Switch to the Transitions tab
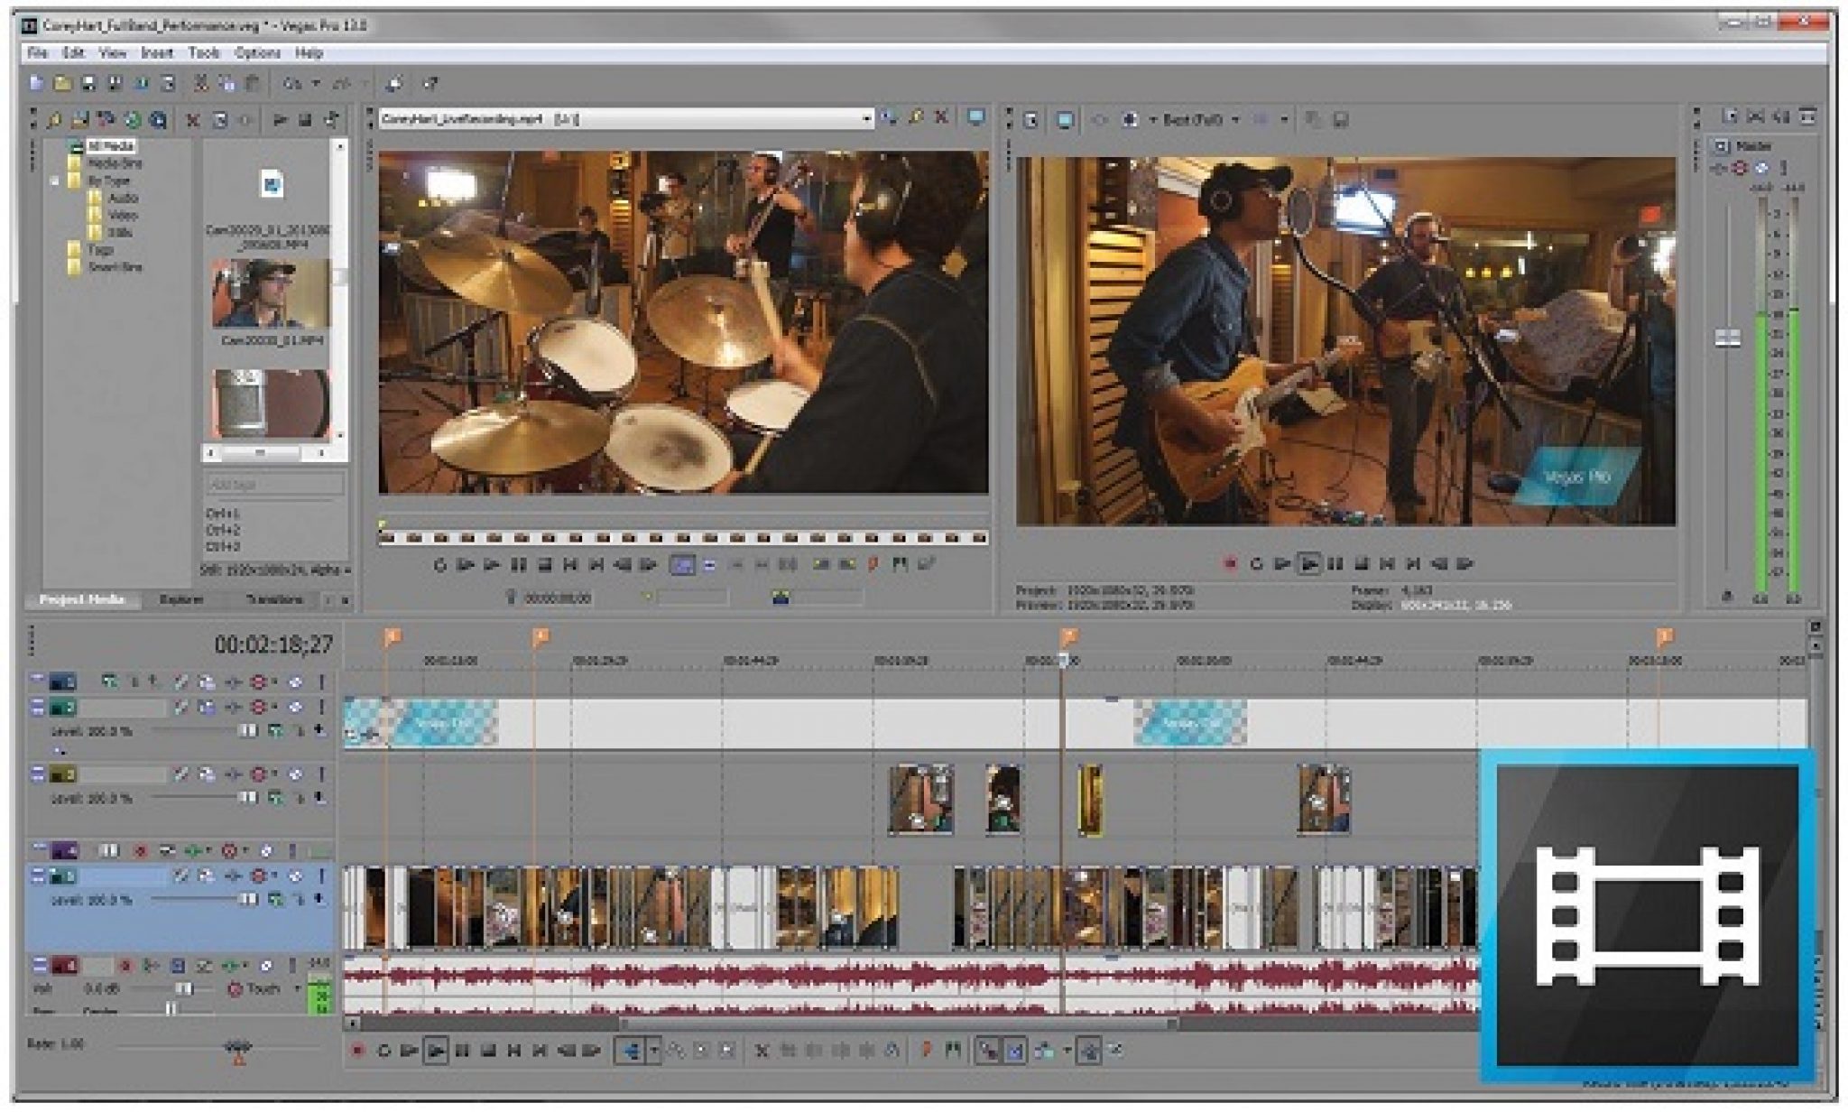This screenshot has width=1848, height=1112. point(274,599)
